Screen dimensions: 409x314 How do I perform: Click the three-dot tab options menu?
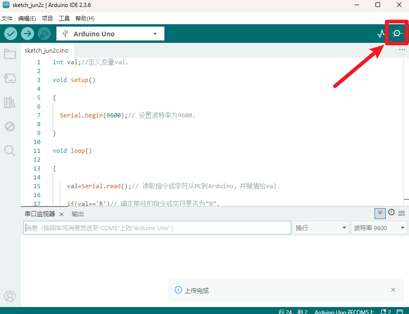point(402,50)
